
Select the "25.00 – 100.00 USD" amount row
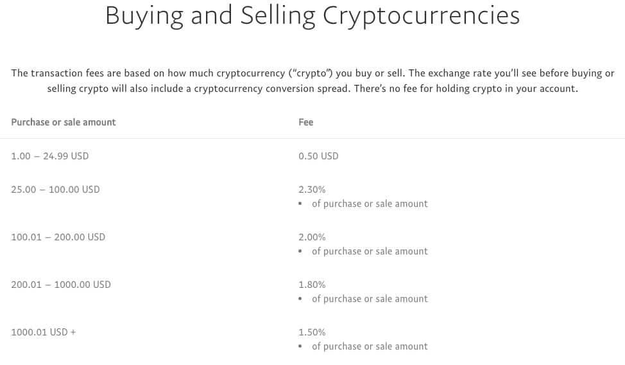(56, 190)
